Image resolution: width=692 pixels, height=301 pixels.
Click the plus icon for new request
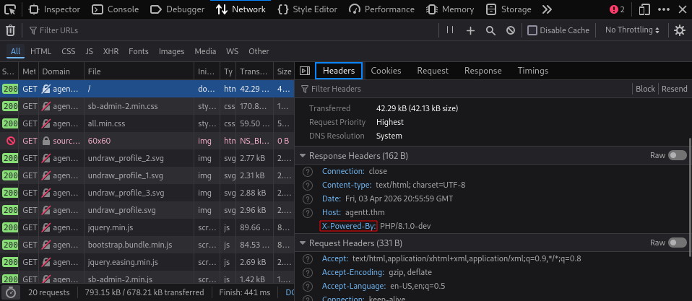click(470, 30)
